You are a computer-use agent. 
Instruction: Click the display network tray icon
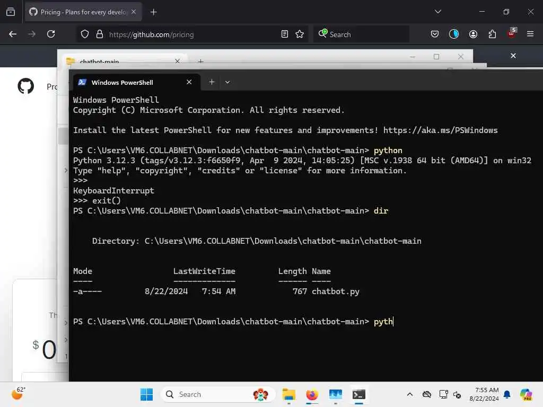pyautogui.click(x=444, y=394)
